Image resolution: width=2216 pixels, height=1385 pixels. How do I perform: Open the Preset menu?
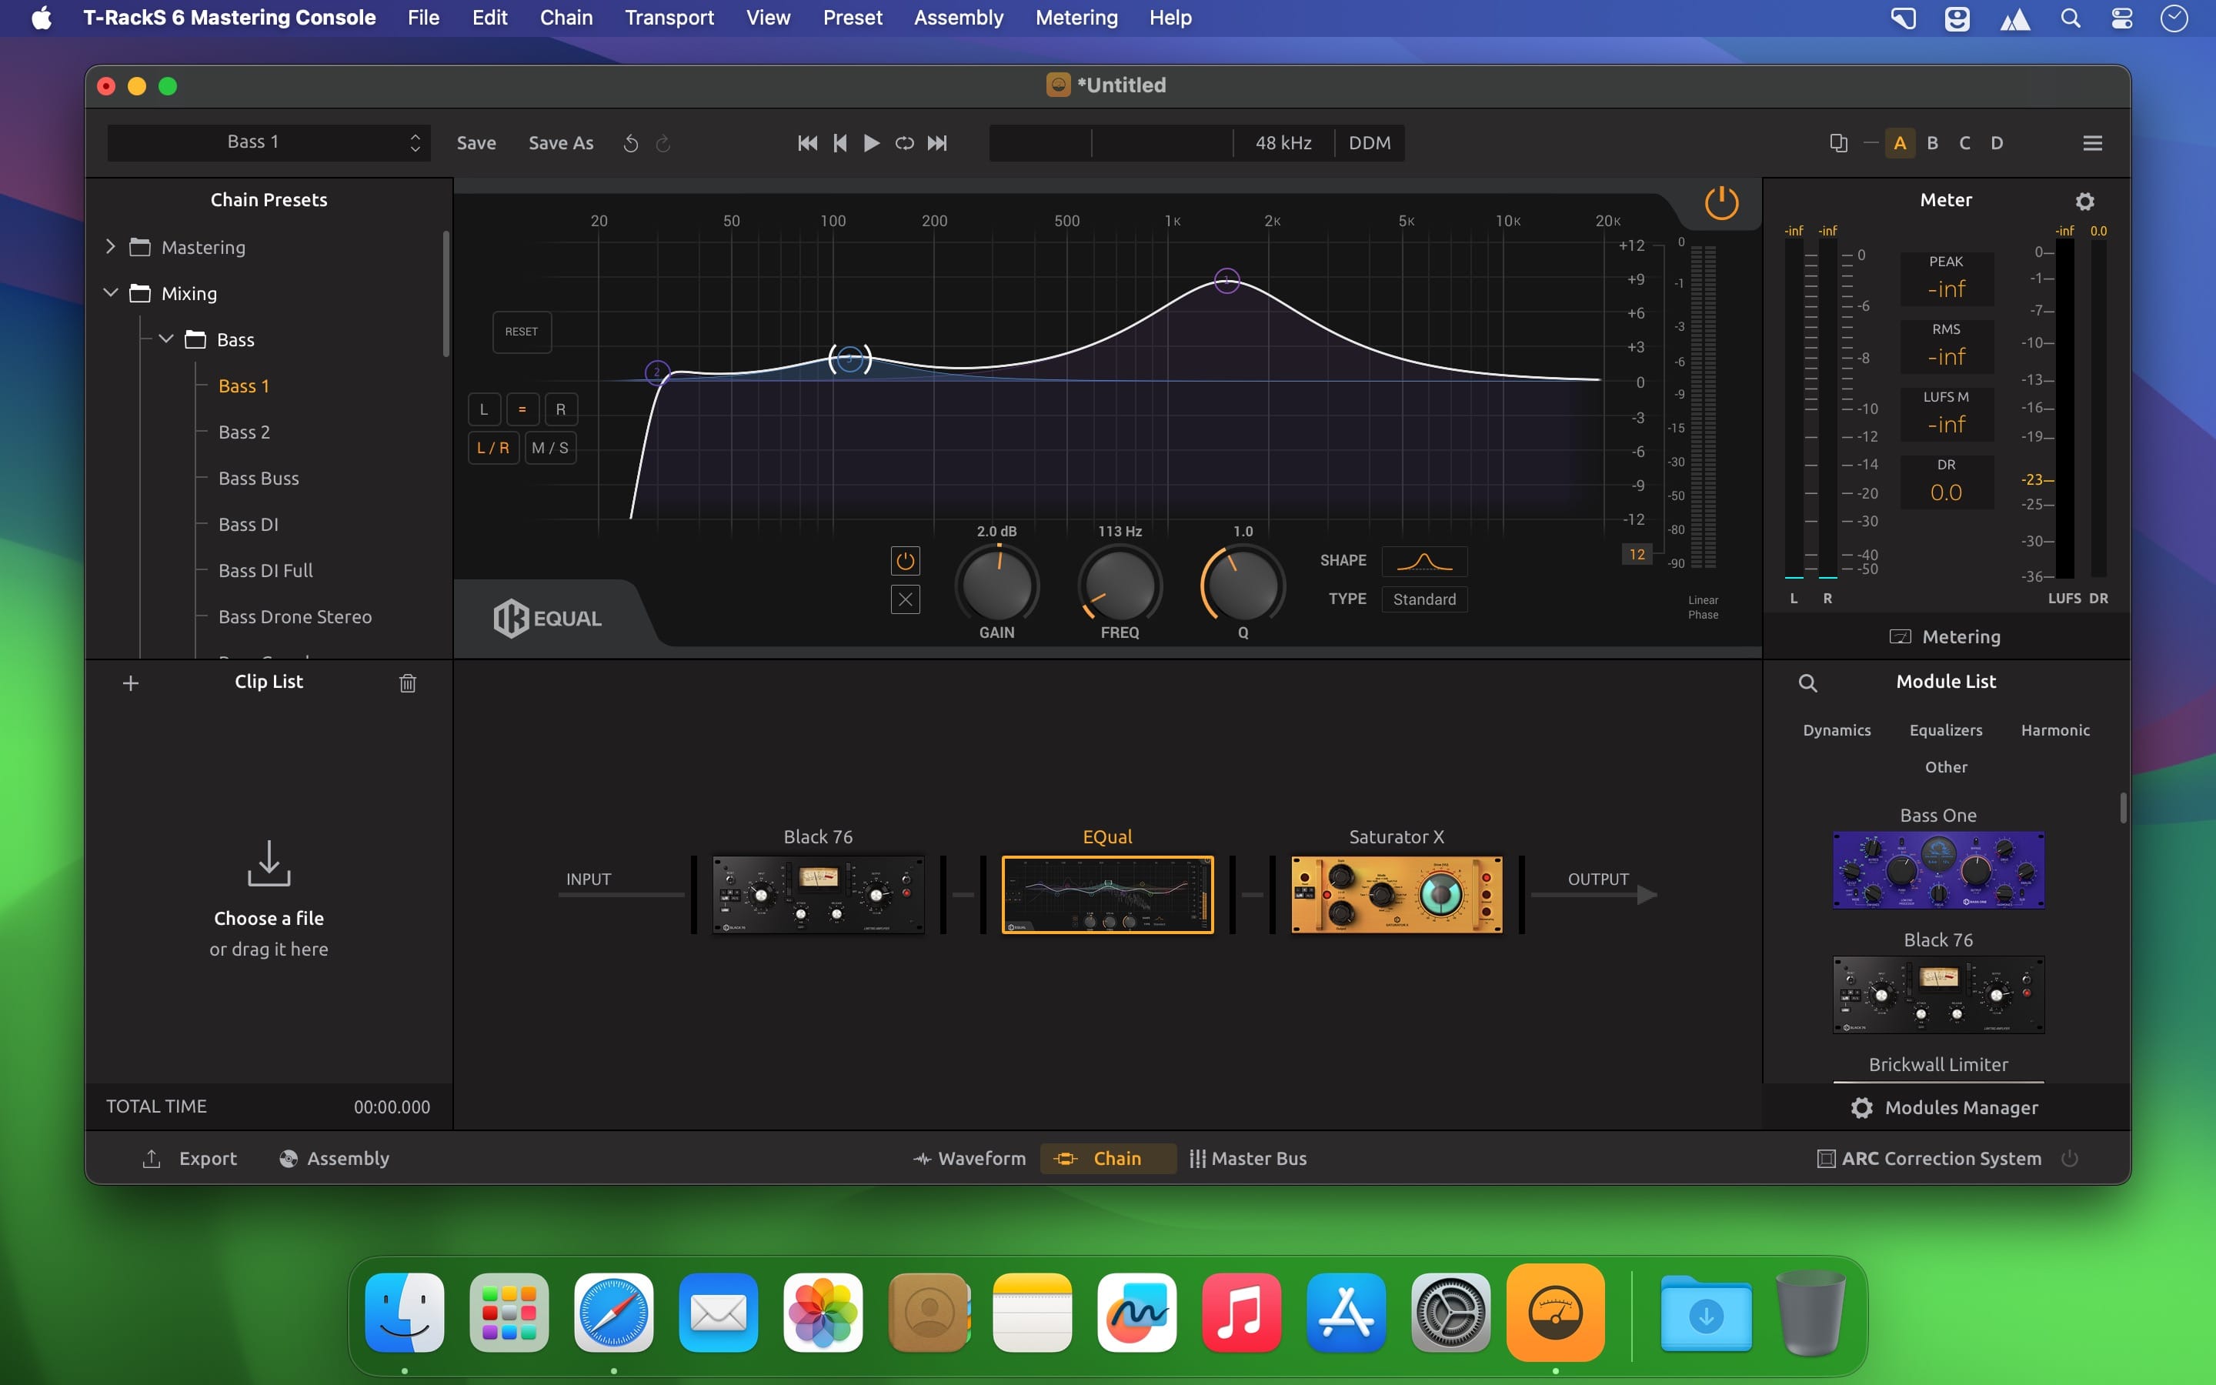(853, 18)
